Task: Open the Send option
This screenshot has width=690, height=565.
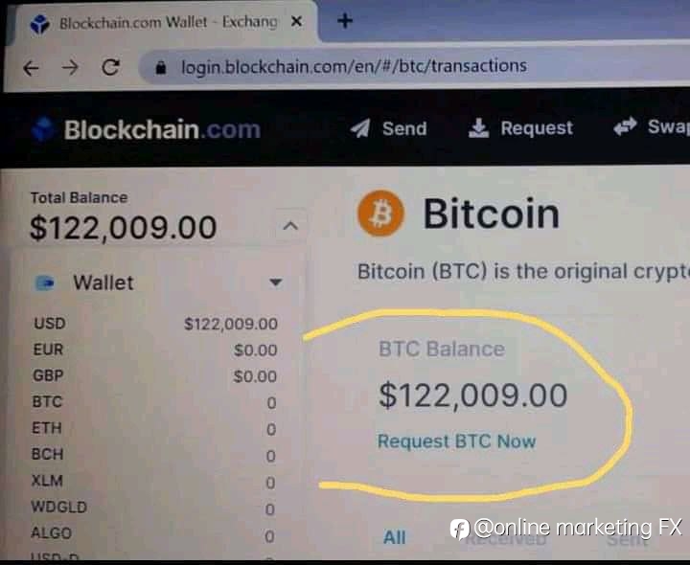Action: (x=388, y=128)
